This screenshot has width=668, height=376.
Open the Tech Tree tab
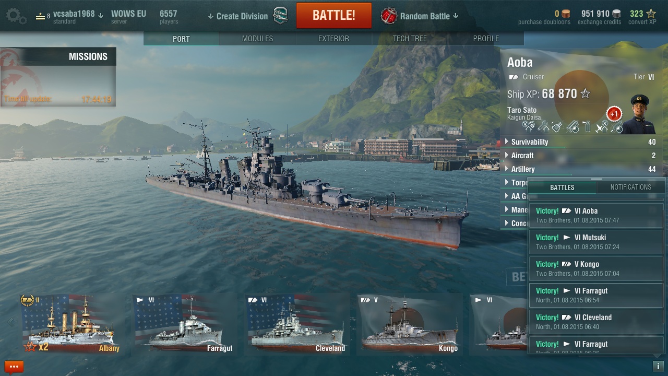[x=410, y=39]
